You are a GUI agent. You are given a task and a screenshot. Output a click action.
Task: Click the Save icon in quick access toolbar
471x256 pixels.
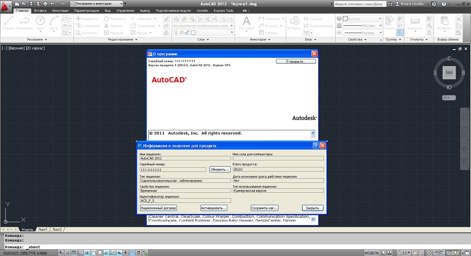(x=31, y=4)
